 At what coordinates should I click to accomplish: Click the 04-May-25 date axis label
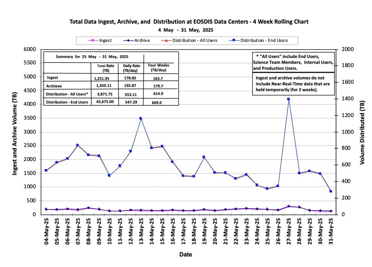pyautogui.click(x=46, y=231)
